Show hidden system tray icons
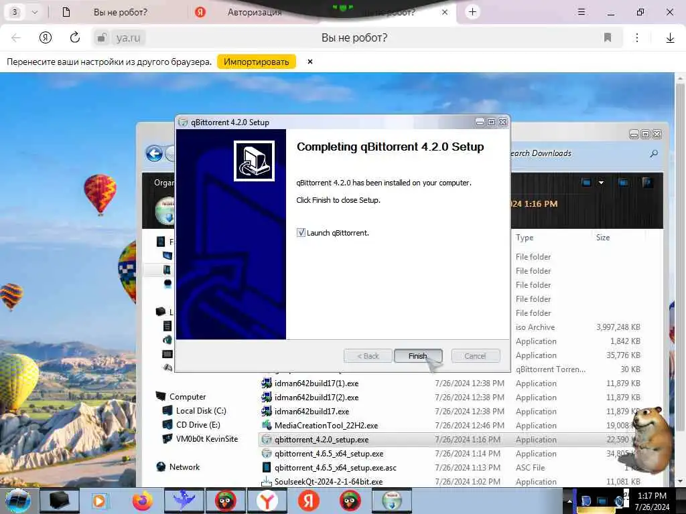The height and width of the screenshot is (514, 686). coord(569,501)
